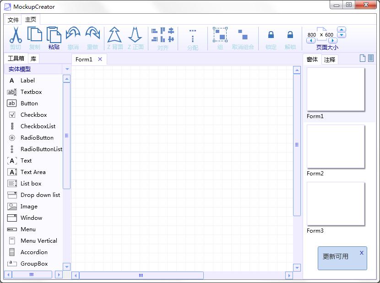This screenshot has height=283, width=380.
Task: Expand the 实体模型 category dropdown
Action: click(67, 69)
